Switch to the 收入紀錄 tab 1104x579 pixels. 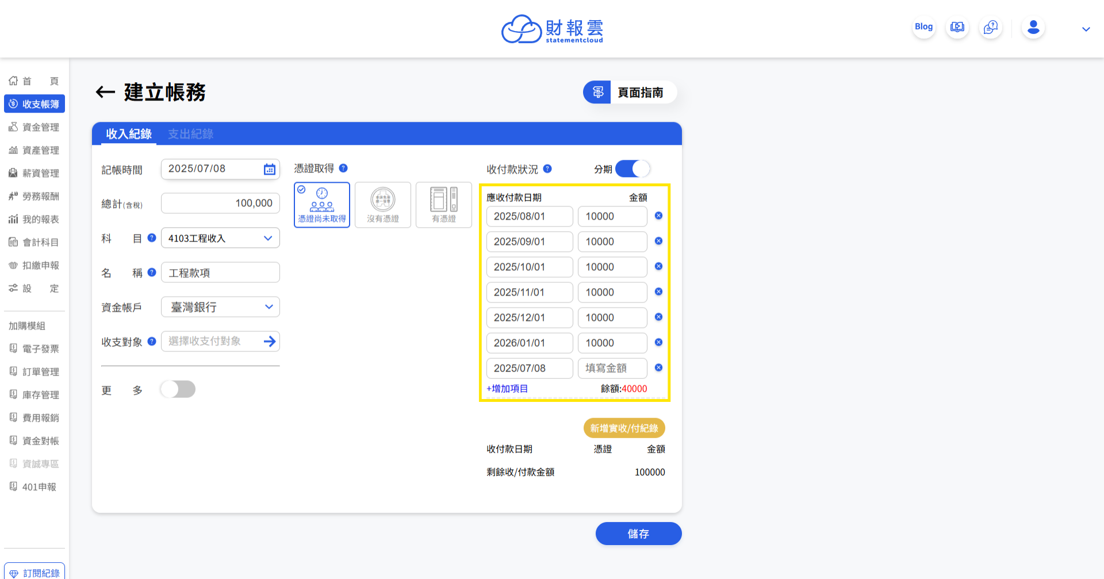tap(129, 134)
